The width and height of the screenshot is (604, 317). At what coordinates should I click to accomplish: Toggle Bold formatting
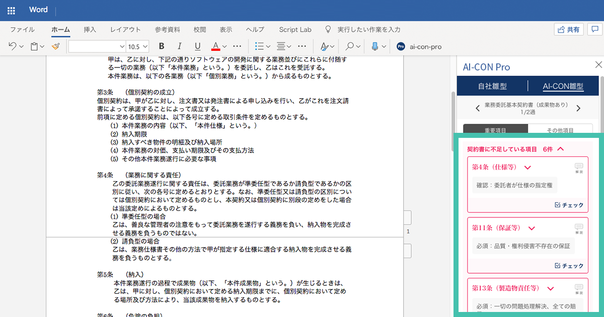coord(162,46)
